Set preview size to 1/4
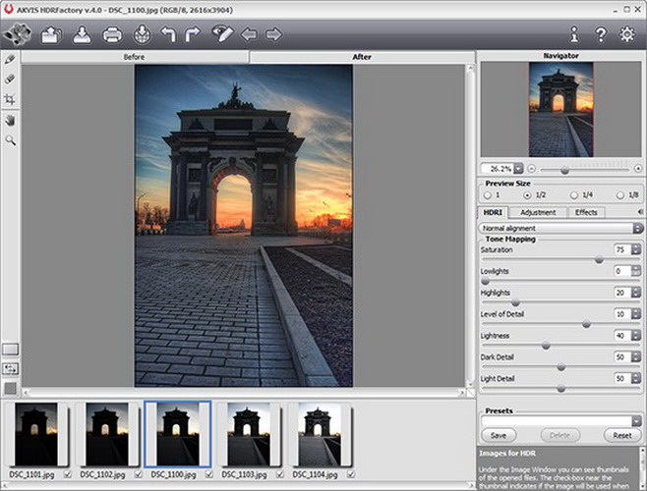 pyautogui.click(x=572, y=194)
